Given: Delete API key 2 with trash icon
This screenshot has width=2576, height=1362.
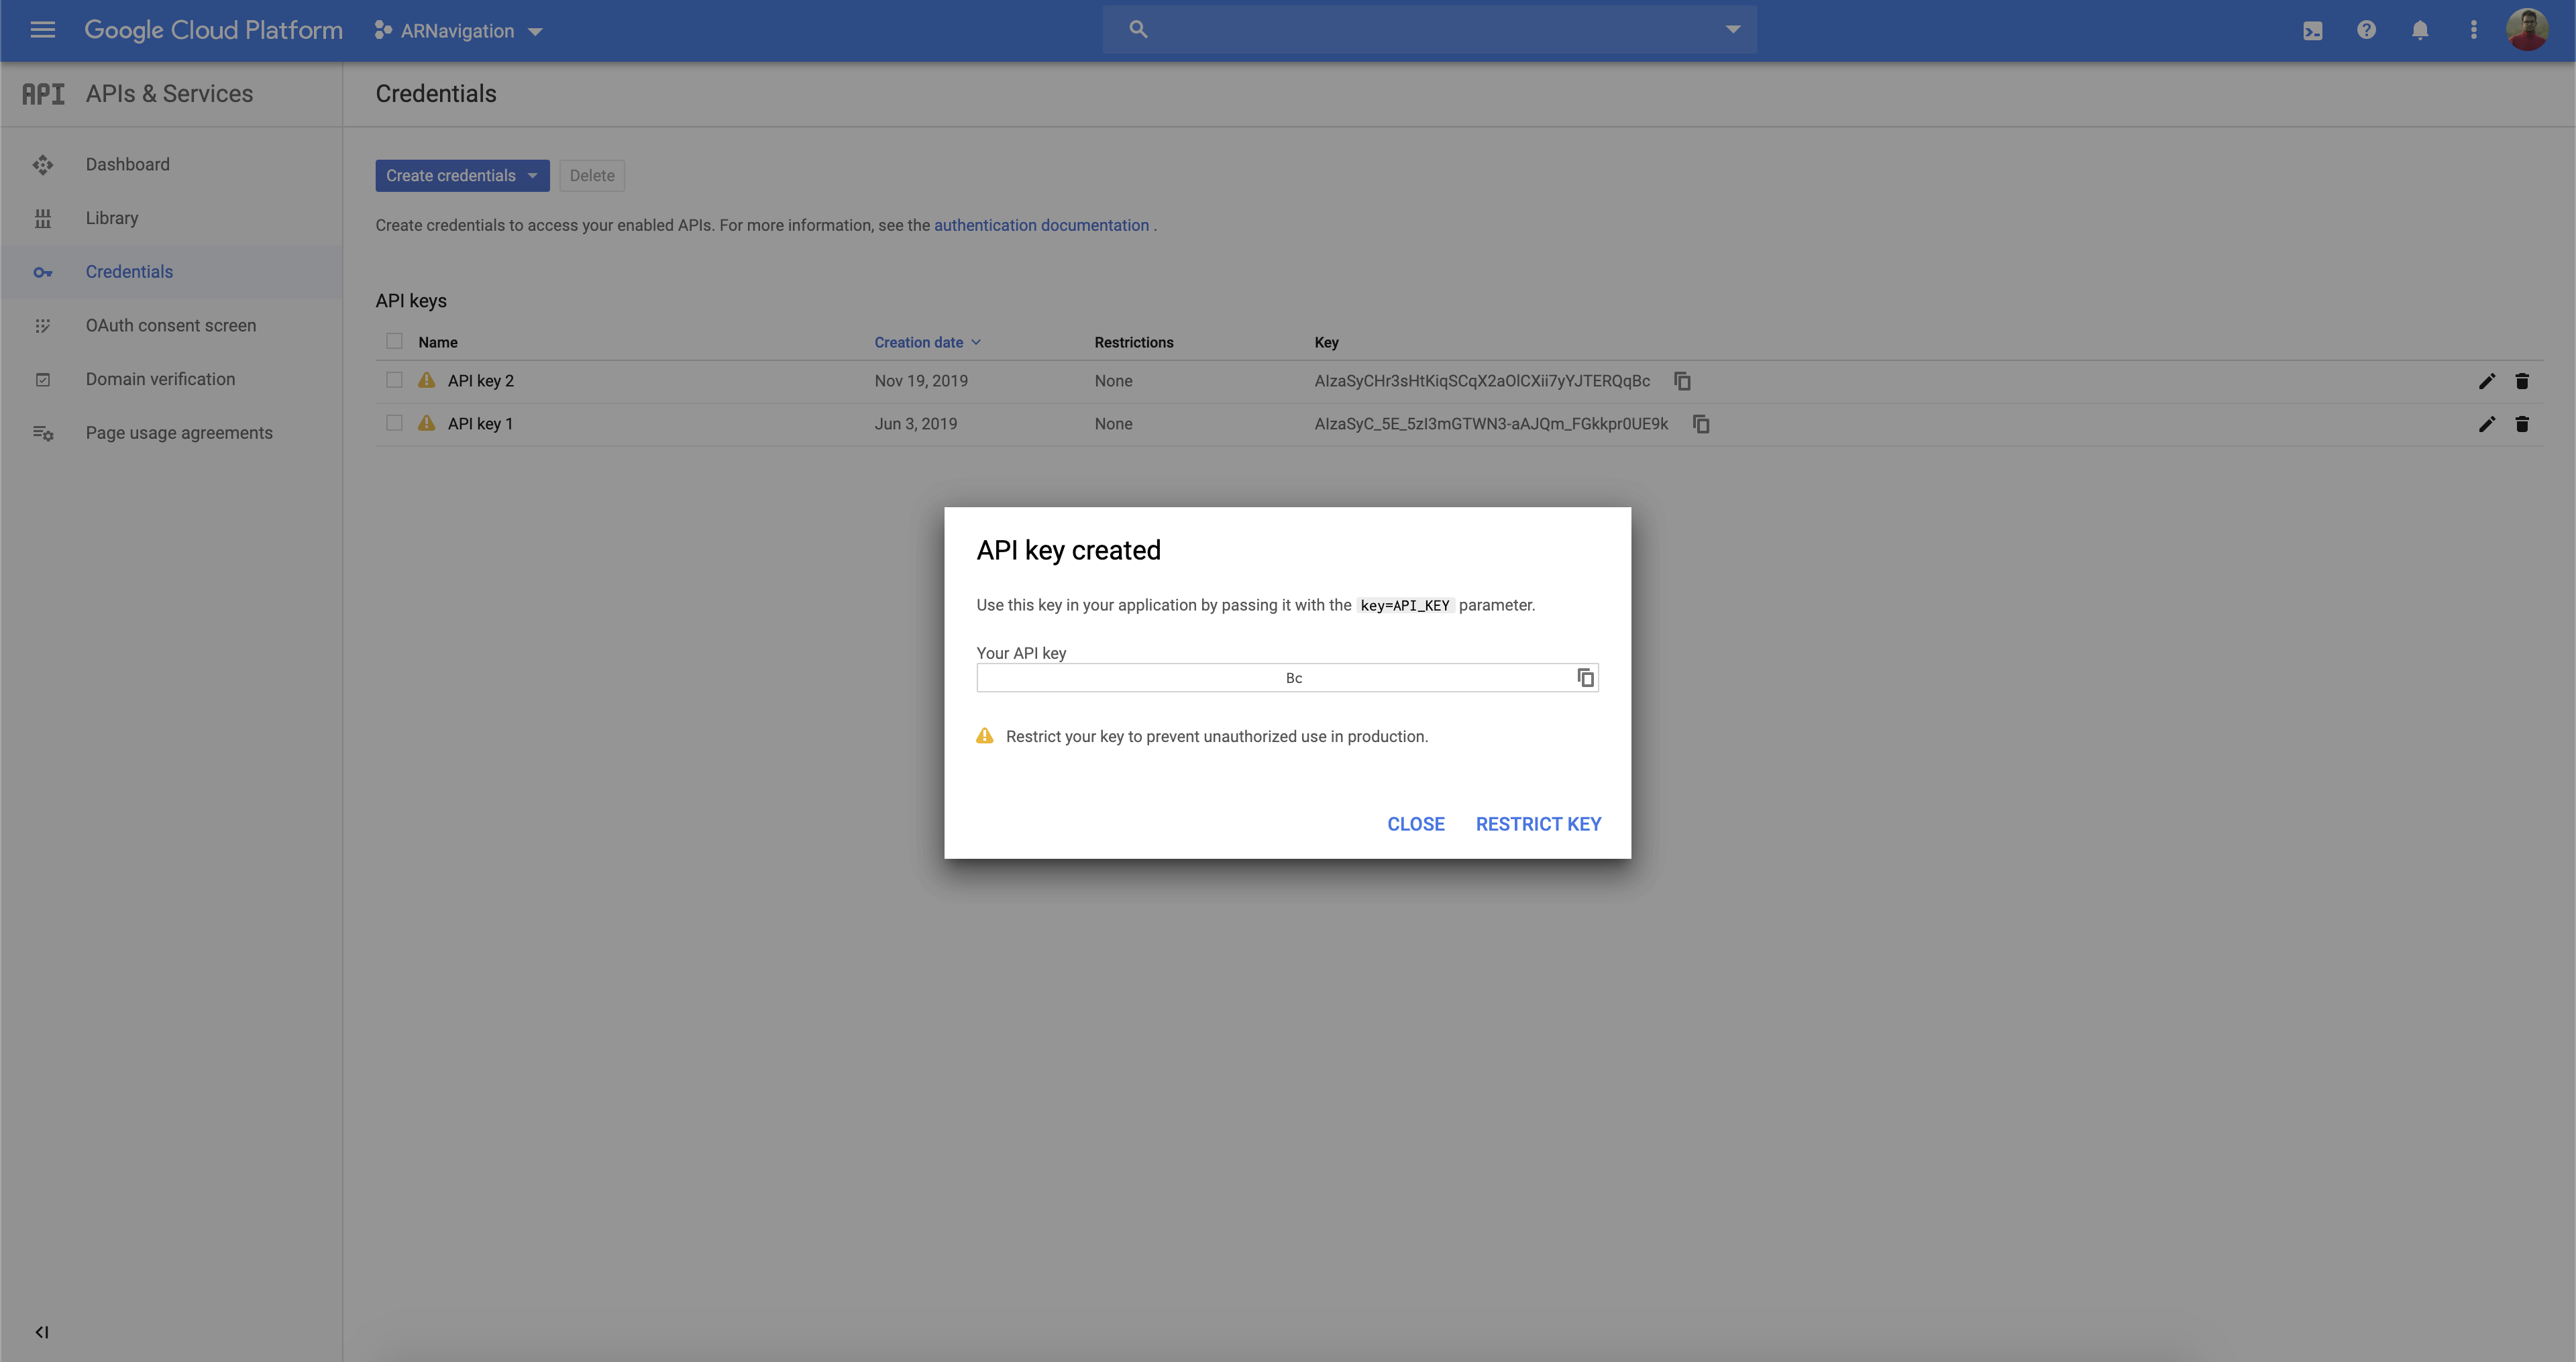Looking at the screenshot, I should click(2522, 381).
